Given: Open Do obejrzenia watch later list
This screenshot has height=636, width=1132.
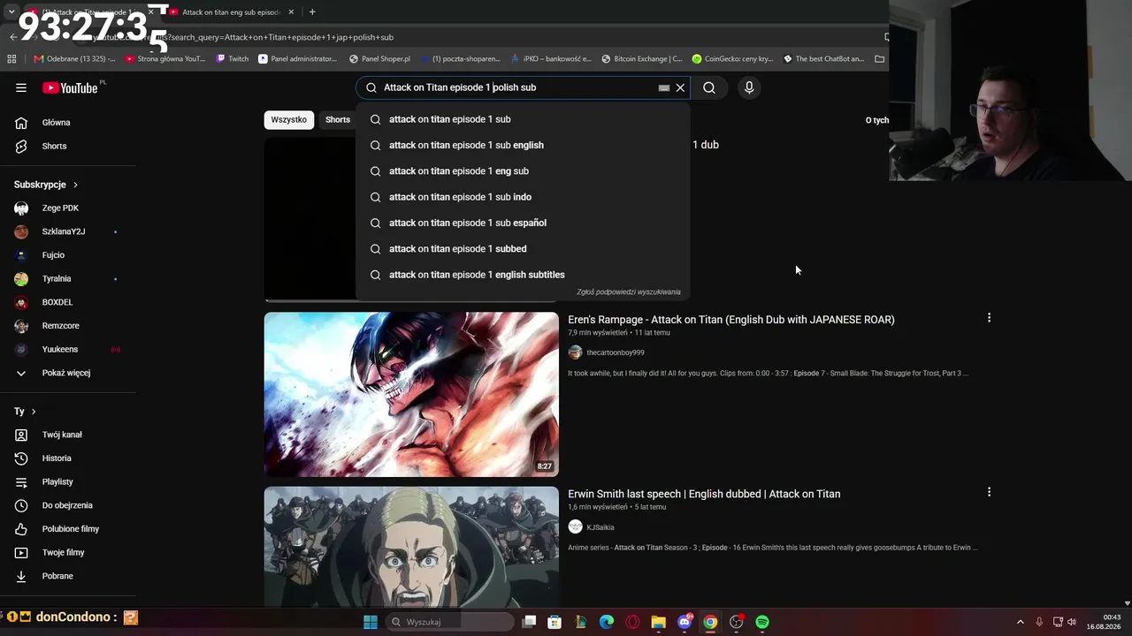Looking at the screenshot, I should pos(68,505).
